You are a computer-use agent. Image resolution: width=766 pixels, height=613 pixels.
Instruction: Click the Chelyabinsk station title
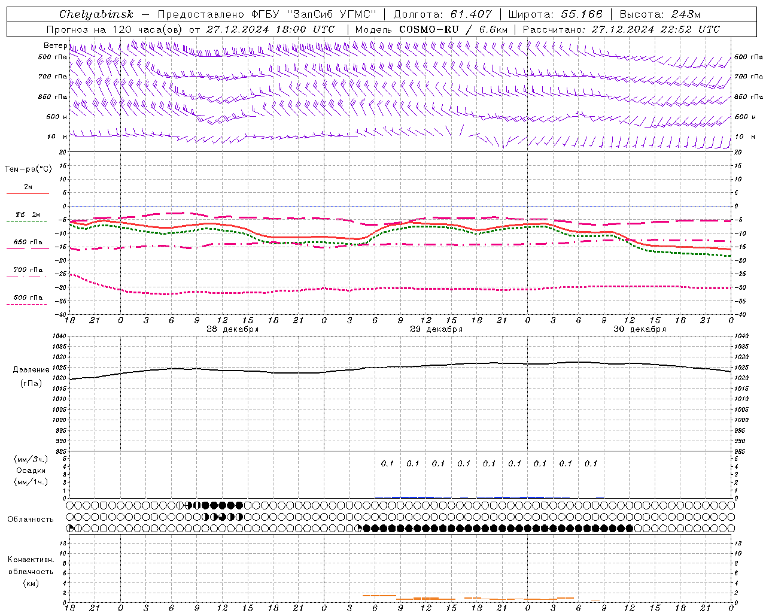pyautogui.click(x=96, y=14)
